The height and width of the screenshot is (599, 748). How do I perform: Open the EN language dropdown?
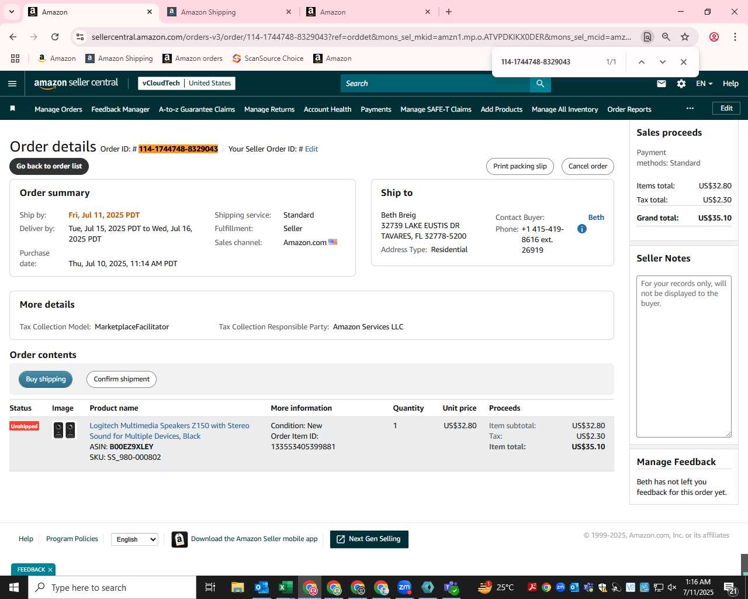704,84
